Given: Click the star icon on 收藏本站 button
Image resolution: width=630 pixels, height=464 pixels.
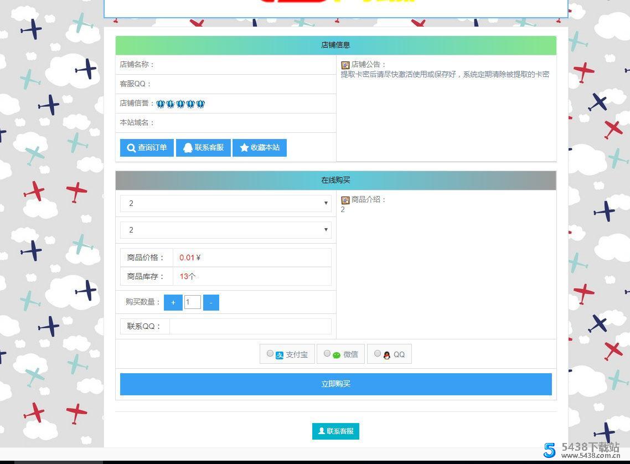Looking at the screenshot, I should point(245,148).
